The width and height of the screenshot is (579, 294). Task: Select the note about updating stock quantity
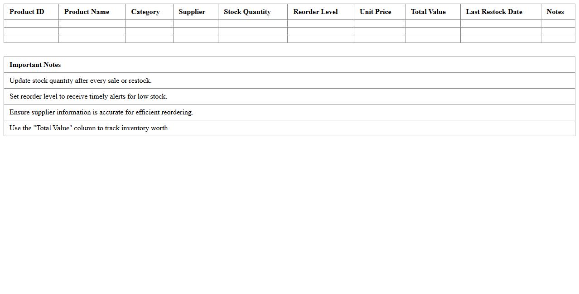coord(80,81)
